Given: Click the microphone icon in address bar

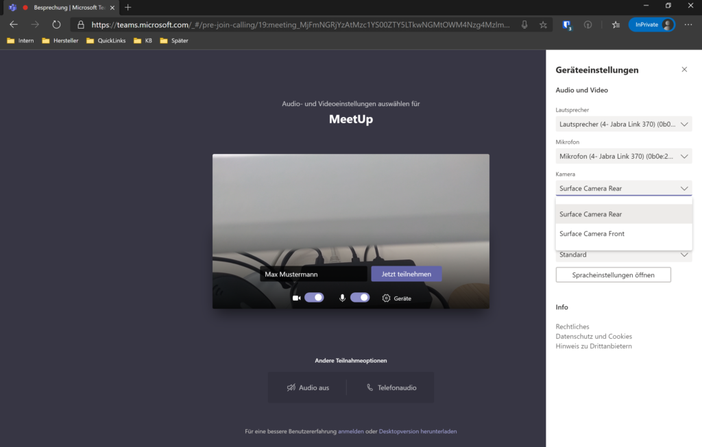Looking at the screenshot, I should [524, 25].
